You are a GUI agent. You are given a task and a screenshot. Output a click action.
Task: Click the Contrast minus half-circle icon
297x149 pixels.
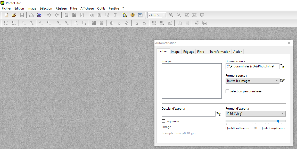tap(41, 23)
